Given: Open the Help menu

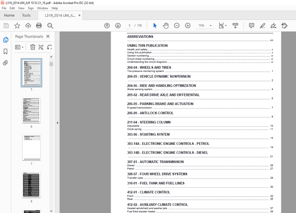Looking at the screenshot, I should click(x=54, y=8).
